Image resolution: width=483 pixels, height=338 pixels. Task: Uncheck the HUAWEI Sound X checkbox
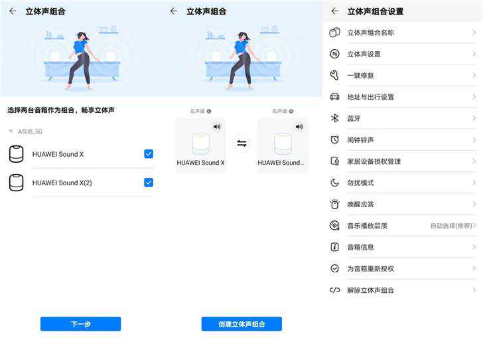pyautogui.click(x=149, y=154)
